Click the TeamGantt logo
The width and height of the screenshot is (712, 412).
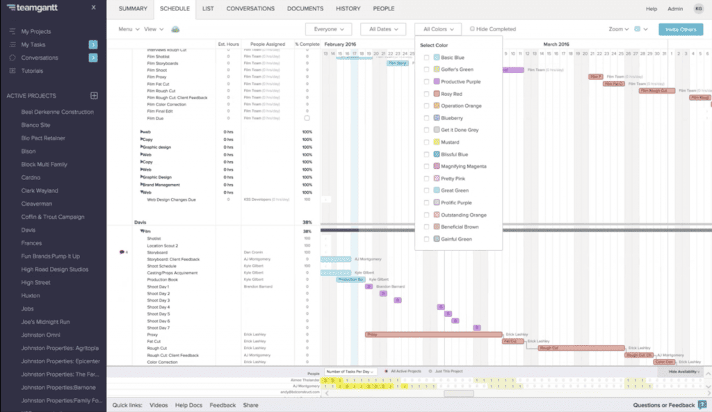pos(26,8)
